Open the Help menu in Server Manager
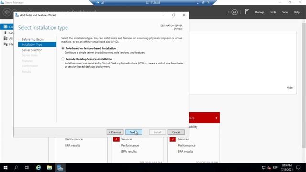Image resolution: width=306 pixels, height=172 pixels. [x=296, y=12]
